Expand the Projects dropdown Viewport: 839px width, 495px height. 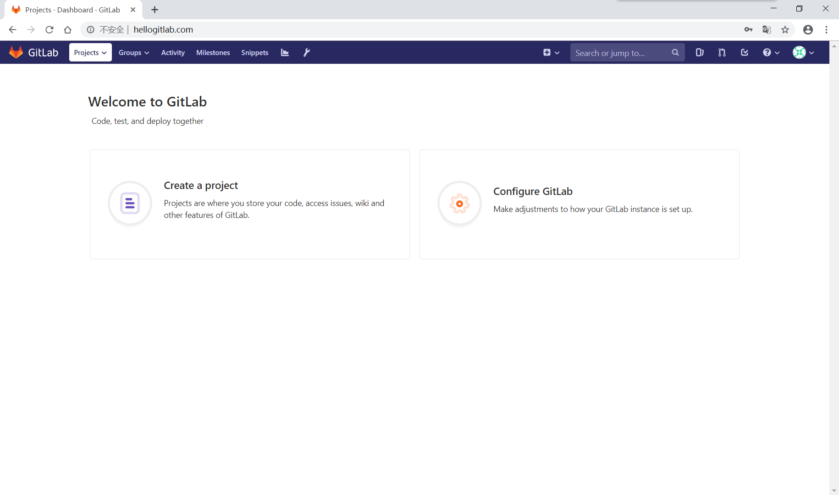tap(90, 53)
